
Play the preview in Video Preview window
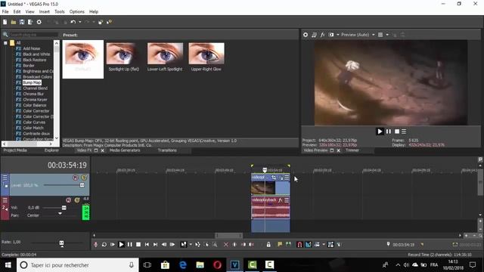click(x=380, y=131)
